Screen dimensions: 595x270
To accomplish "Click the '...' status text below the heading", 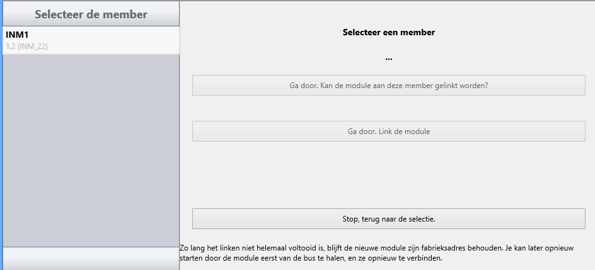I will (x=388, y=59).
